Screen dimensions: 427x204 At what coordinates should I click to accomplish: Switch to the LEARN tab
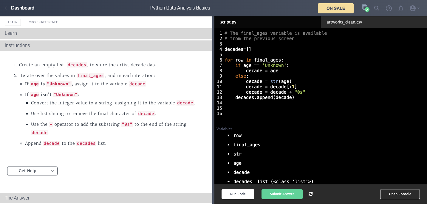[13, 22]
